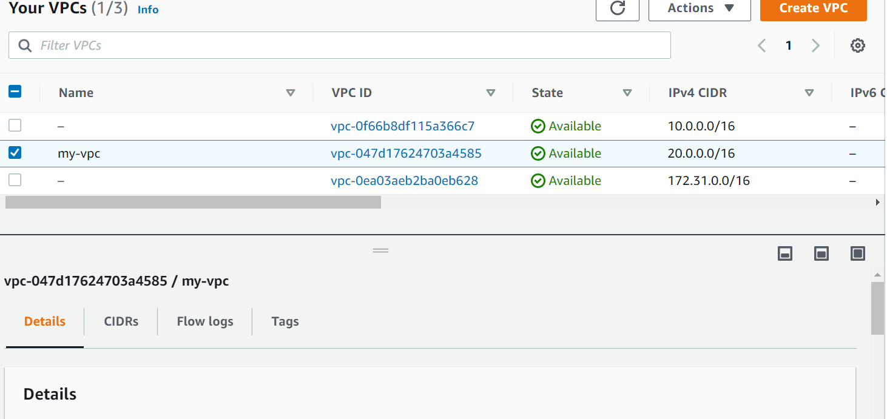This screenshot has height=419, width=887.
Task: Go to next page of VPCs
Action: tap(815, 45)
